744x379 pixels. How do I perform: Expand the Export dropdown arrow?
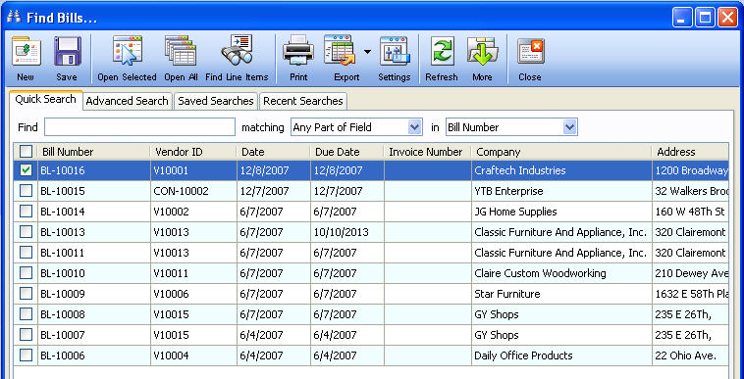coord(367,52)
